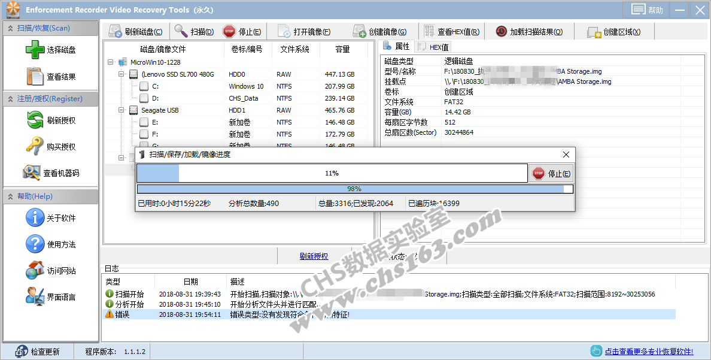This screenshot has width=711, height=360.
Task: Select the warning icon of the 错误 log row
Action: coord(110,314)
